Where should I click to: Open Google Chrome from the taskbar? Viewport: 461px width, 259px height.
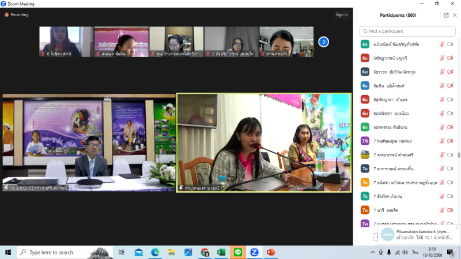(x=205, y=253)
